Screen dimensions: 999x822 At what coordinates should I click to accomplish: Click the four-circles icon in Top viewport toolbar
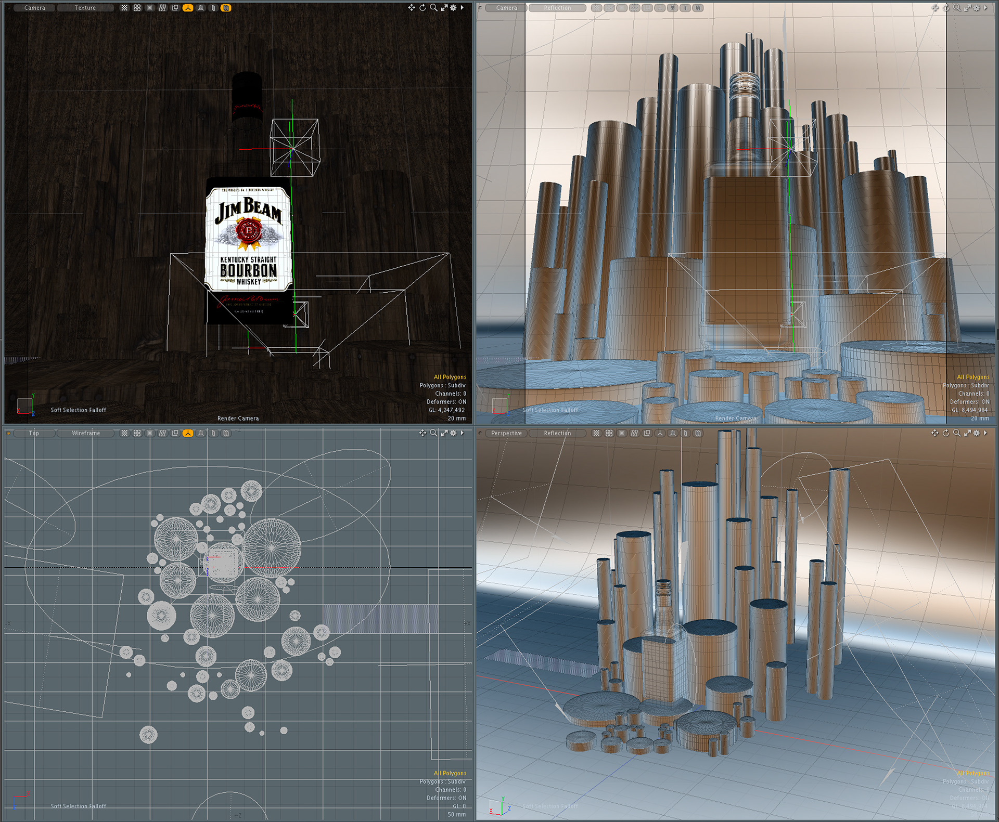137,433
